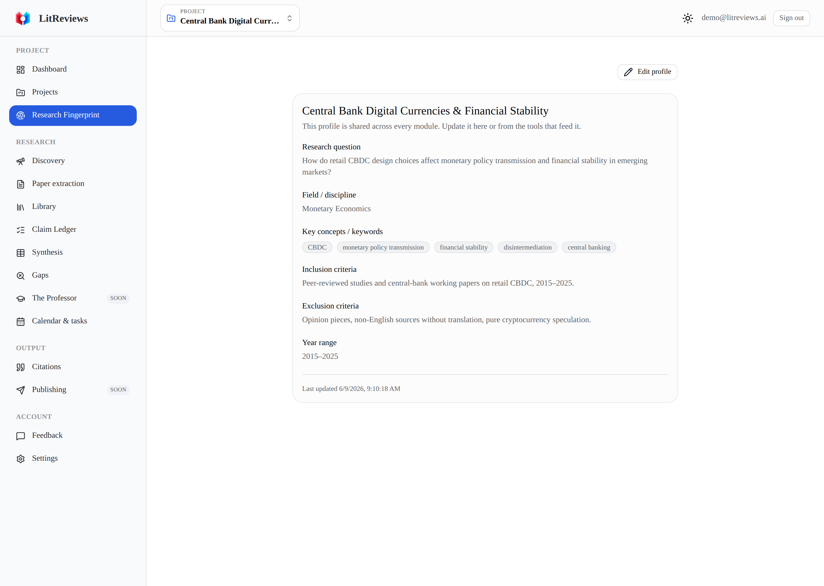Viewport: 824px width, 586px height.
Task: Click the Monetary Economics field value
Action: [x=336, y=209]
